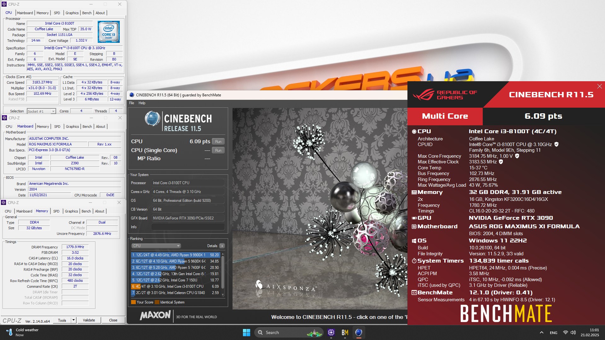This screenshot has width=605, height=340.
Task: Click the Identical System legend swatch
Action: 157,302
